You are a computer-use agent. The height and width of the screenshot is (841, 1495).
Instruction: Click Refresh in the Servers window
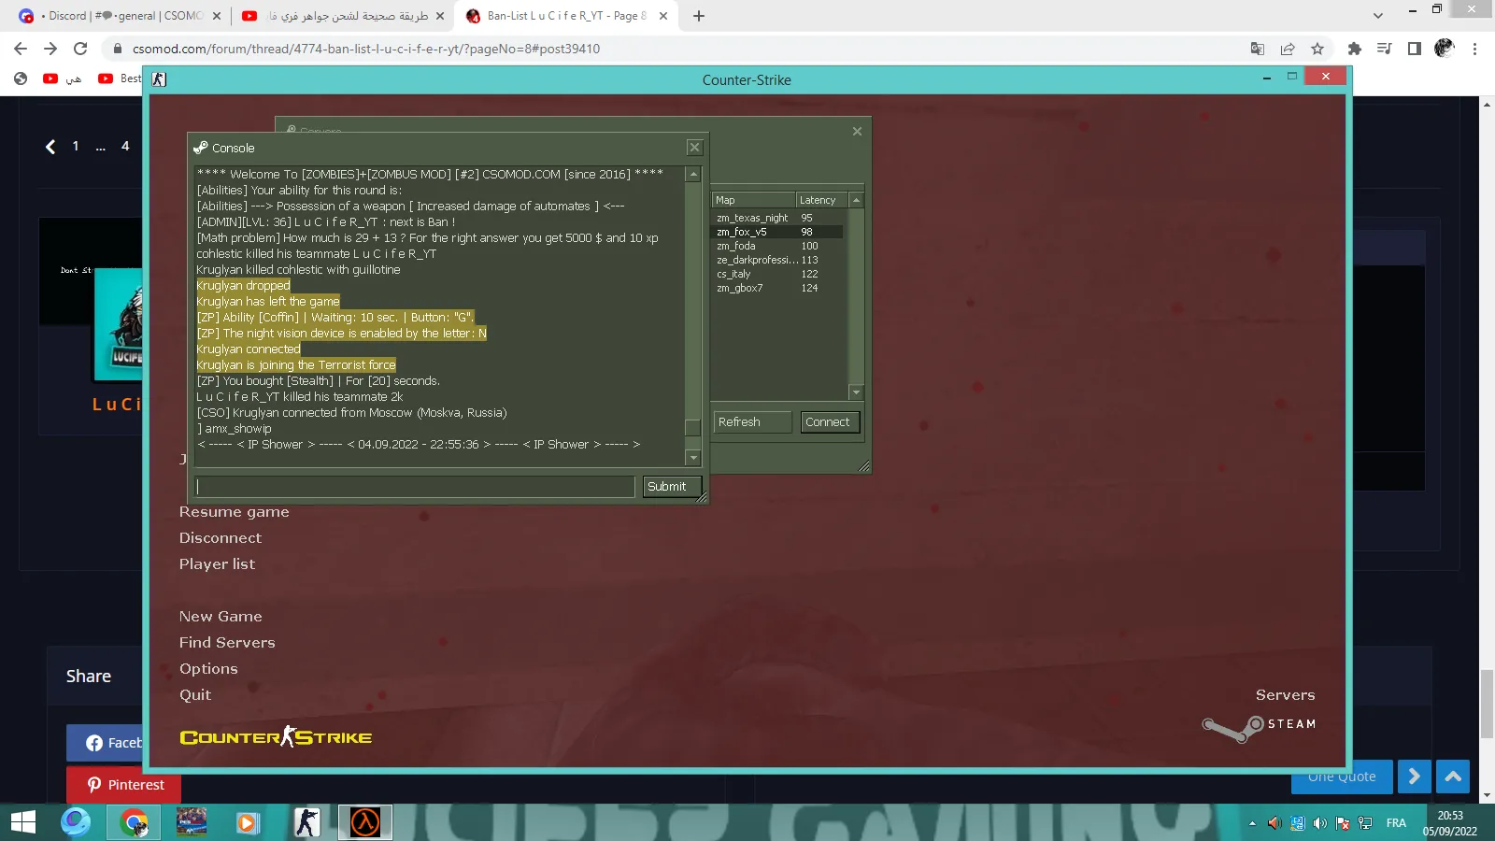coord(752,421)
